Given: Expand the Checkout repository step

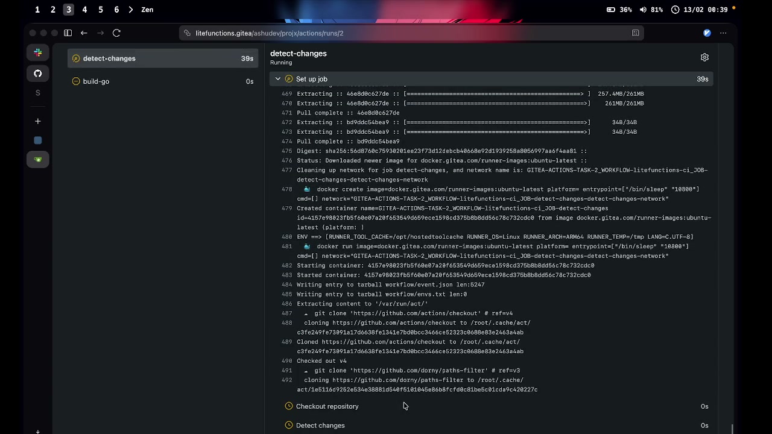Looking at the screenshot, I should click(492, 406).
